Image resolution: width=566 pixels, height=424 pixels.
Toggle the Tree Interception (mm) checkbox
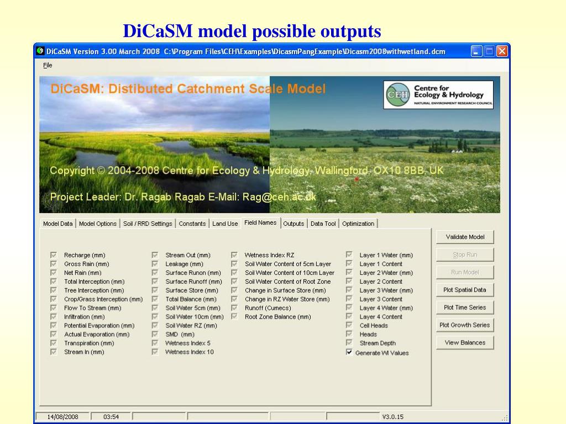[x=54, y=290]
